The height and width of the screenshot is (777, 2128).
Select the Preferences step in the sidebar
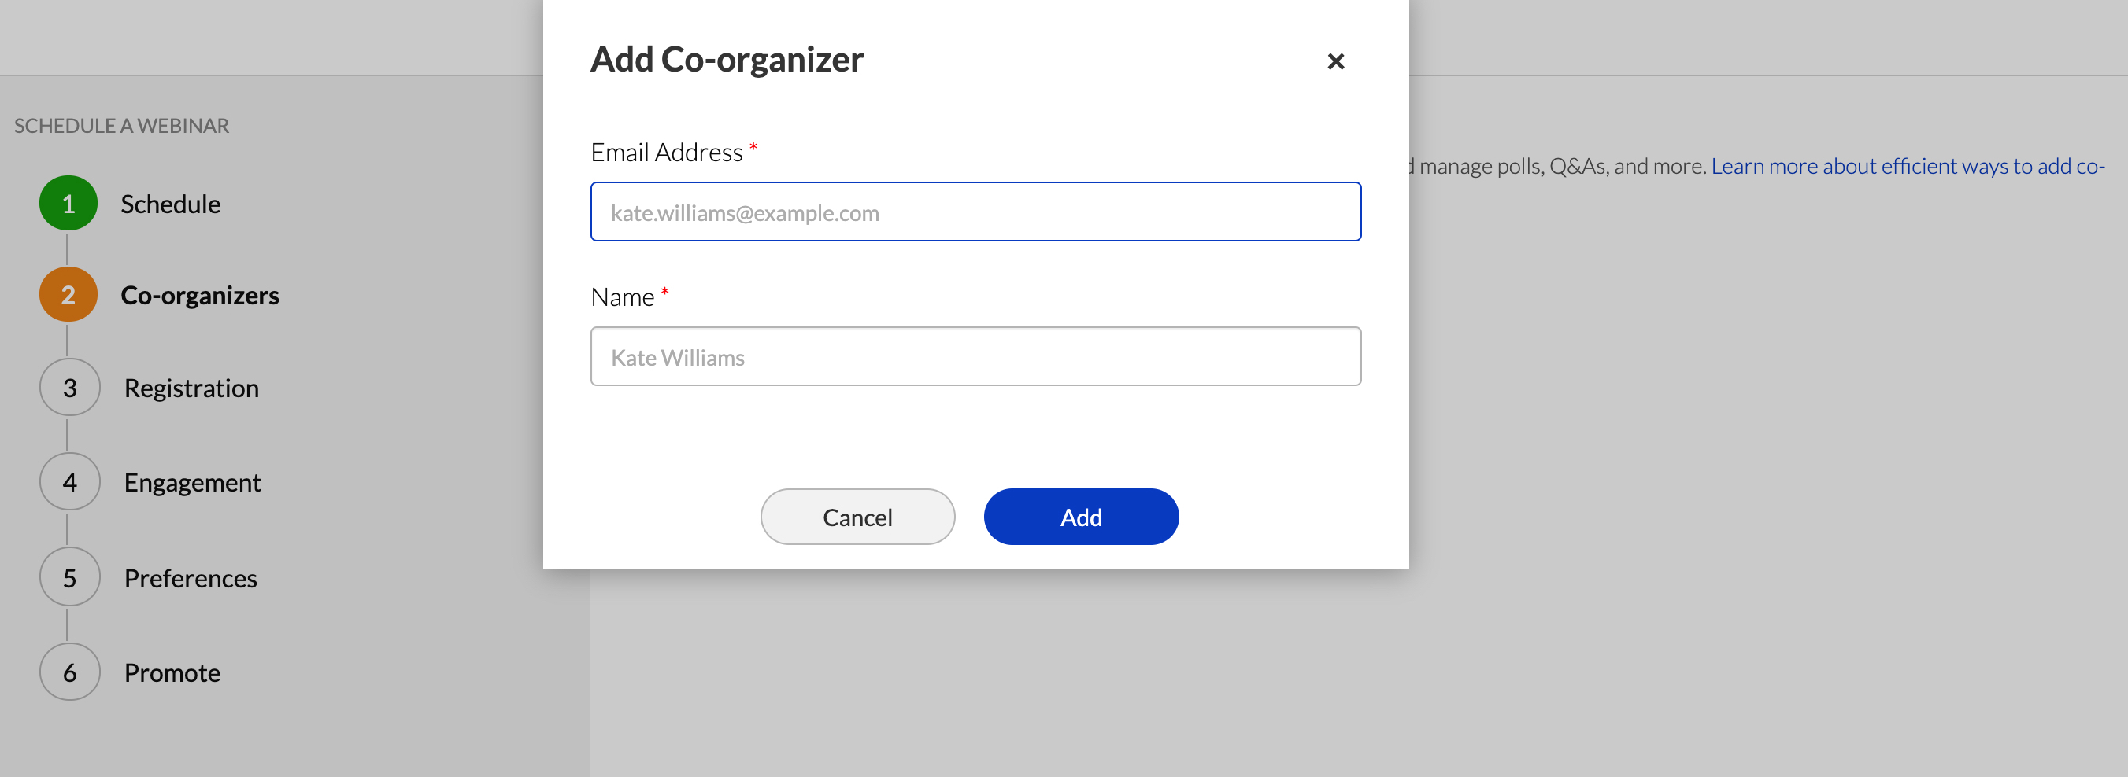click(190, 576)
